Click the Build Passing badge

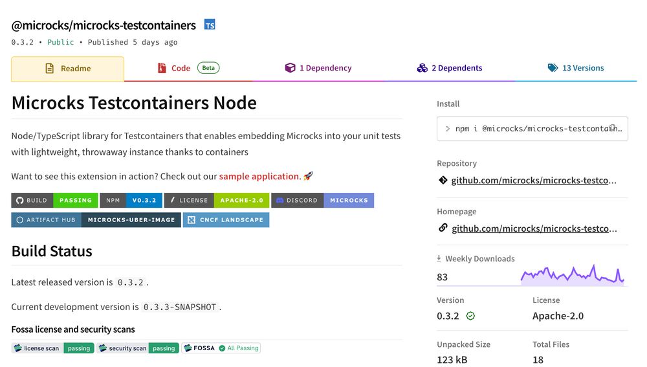(54, 200)
